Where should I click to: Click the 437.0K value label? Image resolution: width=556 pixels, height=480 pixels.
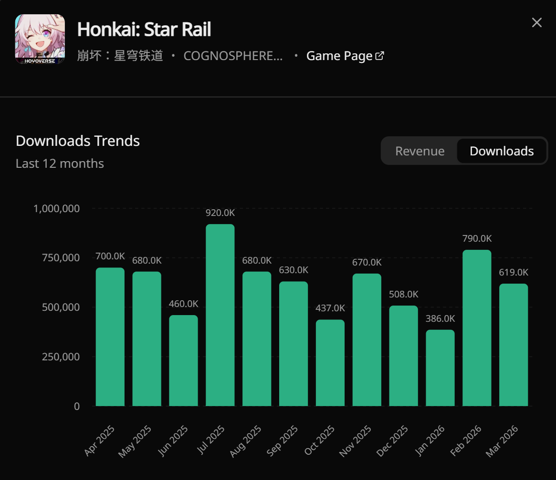[x=330, y=308]
